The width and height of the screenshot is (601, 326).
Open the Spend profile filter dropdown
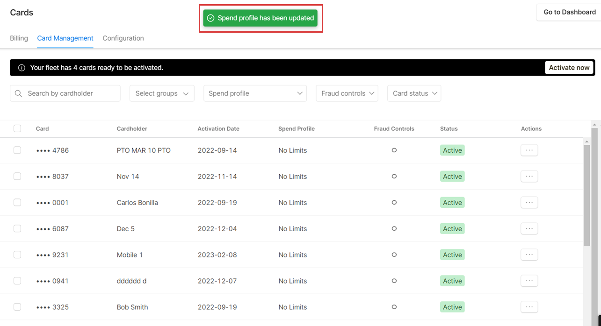pyautogui.click(x=255, y=93)
